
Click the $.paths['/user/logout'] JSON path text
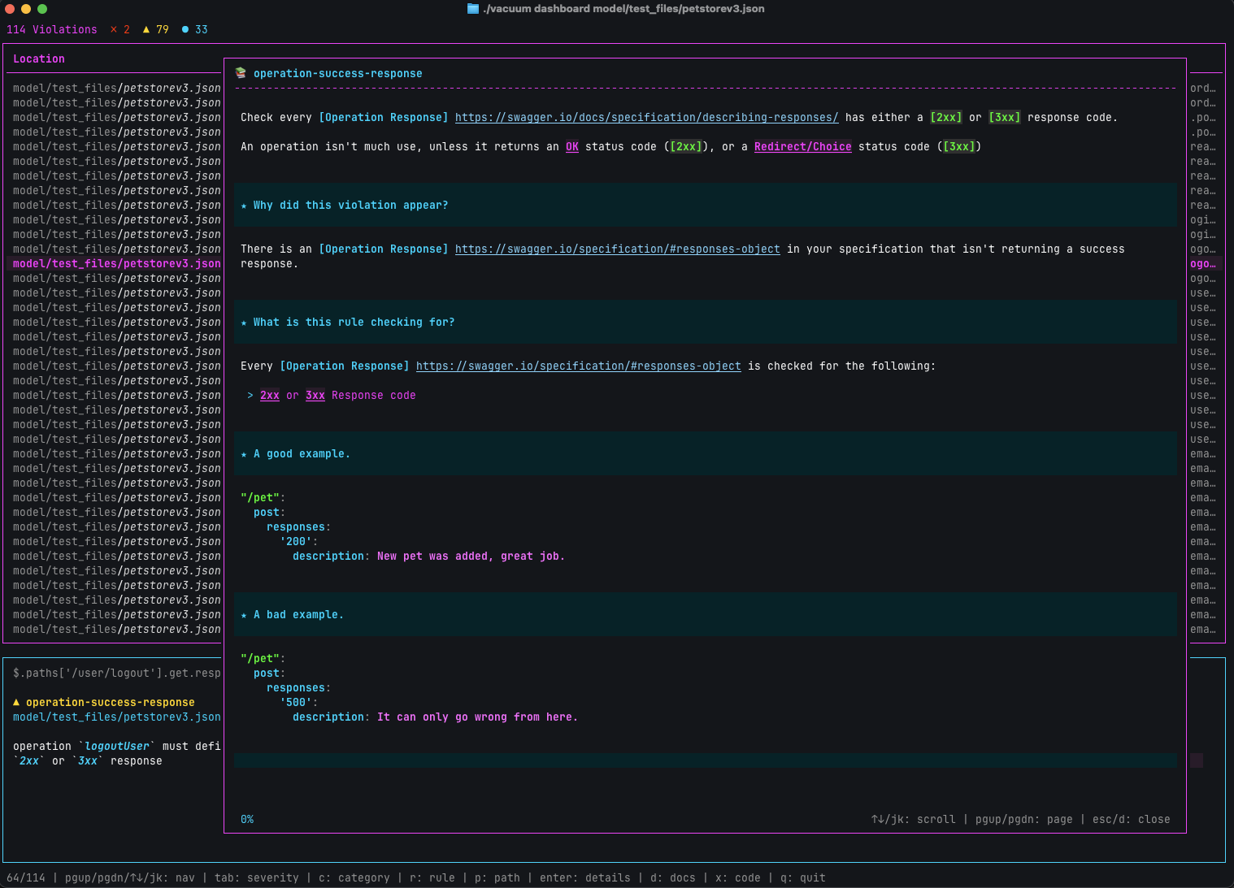pos(117,673)
